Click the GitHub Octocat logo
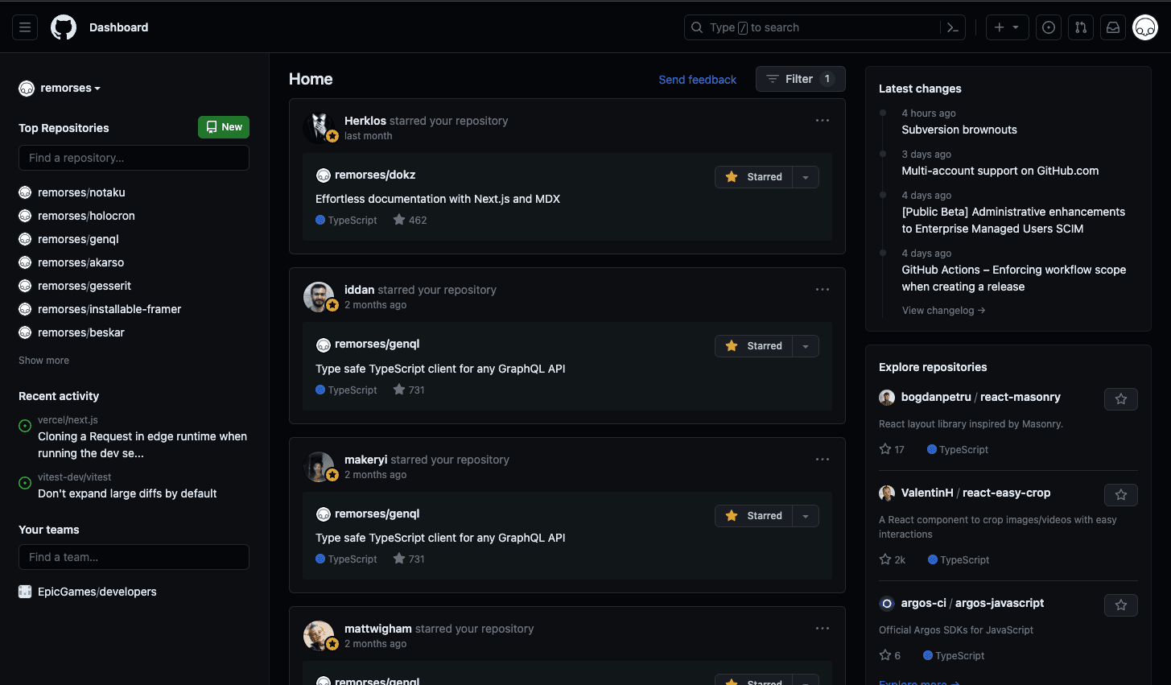The image size is (1171, 685). click(x=64, y=27)
